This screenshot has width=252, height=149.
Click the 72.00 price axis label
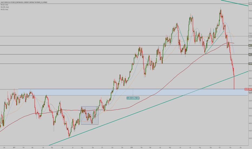point(250,26)
